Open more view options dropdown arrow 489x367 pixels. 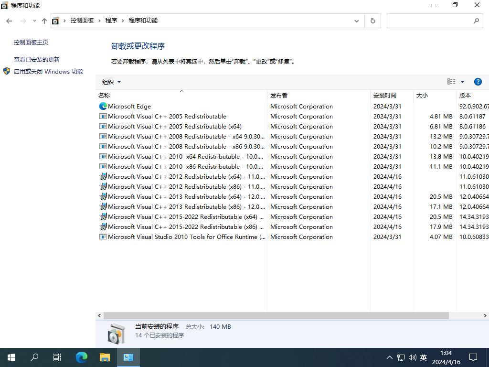coord(462,82)
